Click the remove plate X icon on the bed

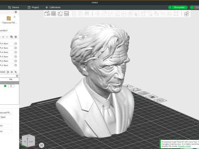click(x=128, y=87)
